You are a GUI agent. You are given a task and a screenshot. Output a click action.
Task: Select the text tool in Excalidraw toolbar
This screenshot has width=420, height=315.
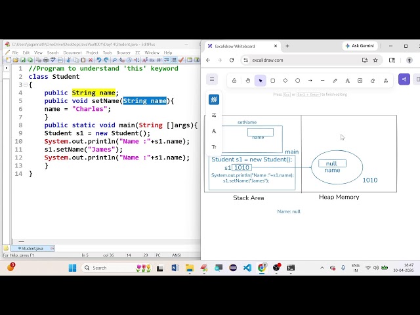[x=347, y=80]
